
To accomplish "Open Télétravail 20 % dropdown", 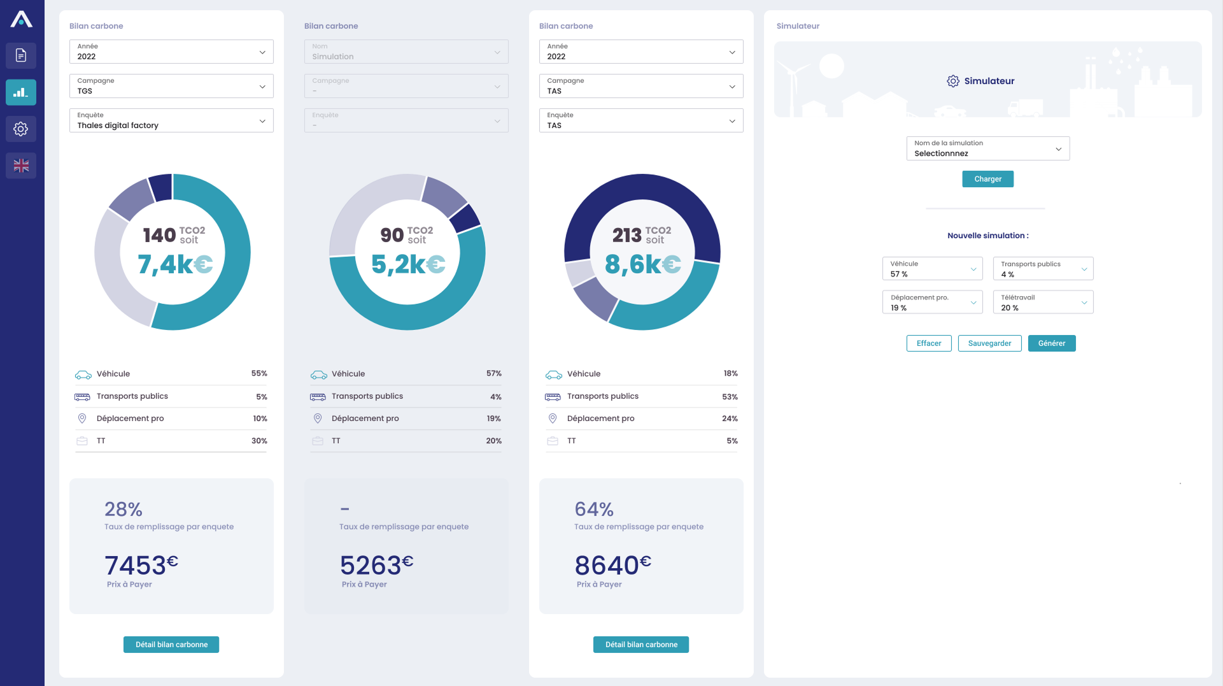I will pyautogui.click(x=1043, y=303).
